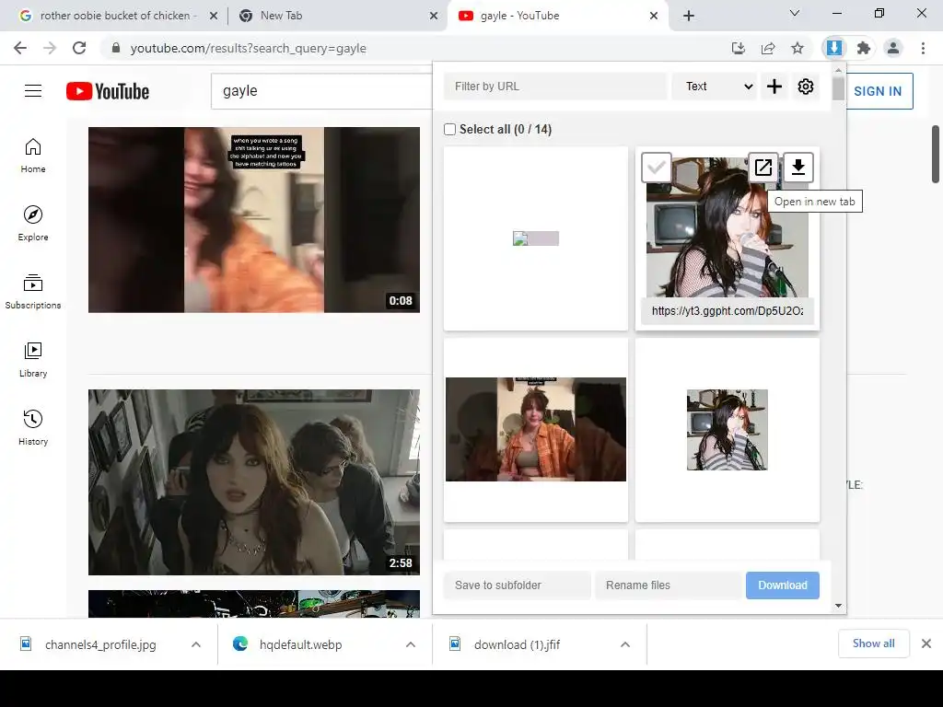Click the yt3.ggpht.com image URL text
The height and width of the screenshot is (707, 943).
pyautogui.click(x=728, y=311)
